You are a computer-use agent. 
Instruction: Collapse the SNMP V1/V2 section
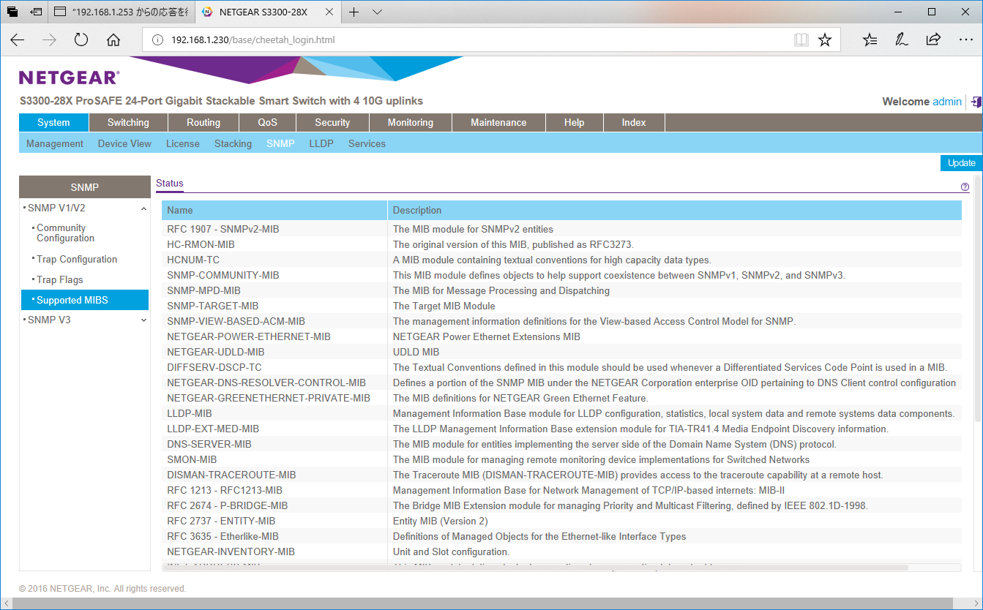(143, 208)
